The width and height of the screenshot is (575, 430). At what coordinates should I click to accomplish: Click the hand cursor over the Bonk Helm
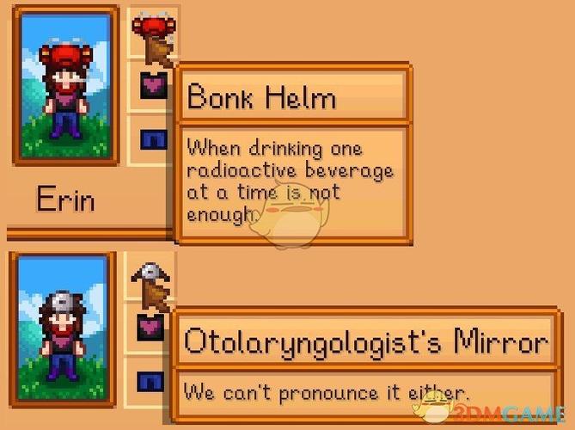pos(160,52)
